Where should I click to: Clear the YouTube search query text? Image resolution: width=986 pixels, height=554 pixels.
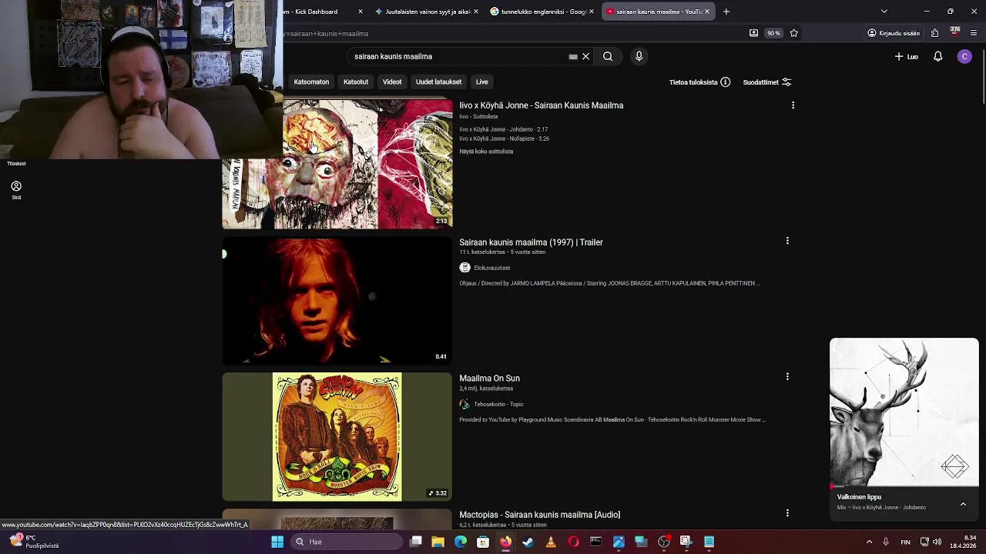(x=585, y=56)
